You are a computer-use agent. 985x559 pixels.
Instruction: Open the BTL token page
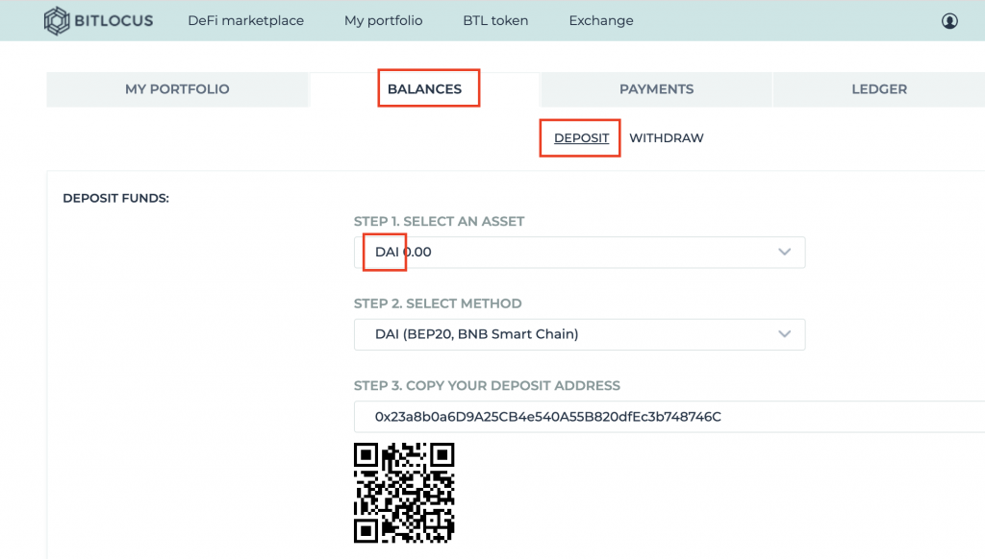click(x=495, y=21)
